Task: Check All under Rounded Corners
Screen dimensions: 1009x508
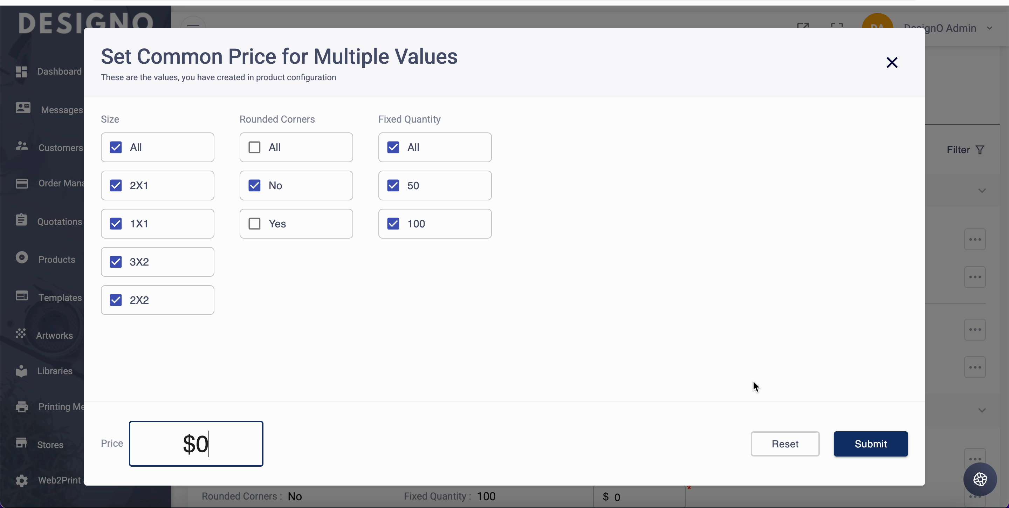Action: [255, 147]
